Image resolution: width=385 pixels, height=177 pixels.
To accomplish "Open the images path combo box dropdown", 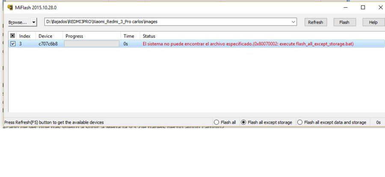I will click(293, 22).
